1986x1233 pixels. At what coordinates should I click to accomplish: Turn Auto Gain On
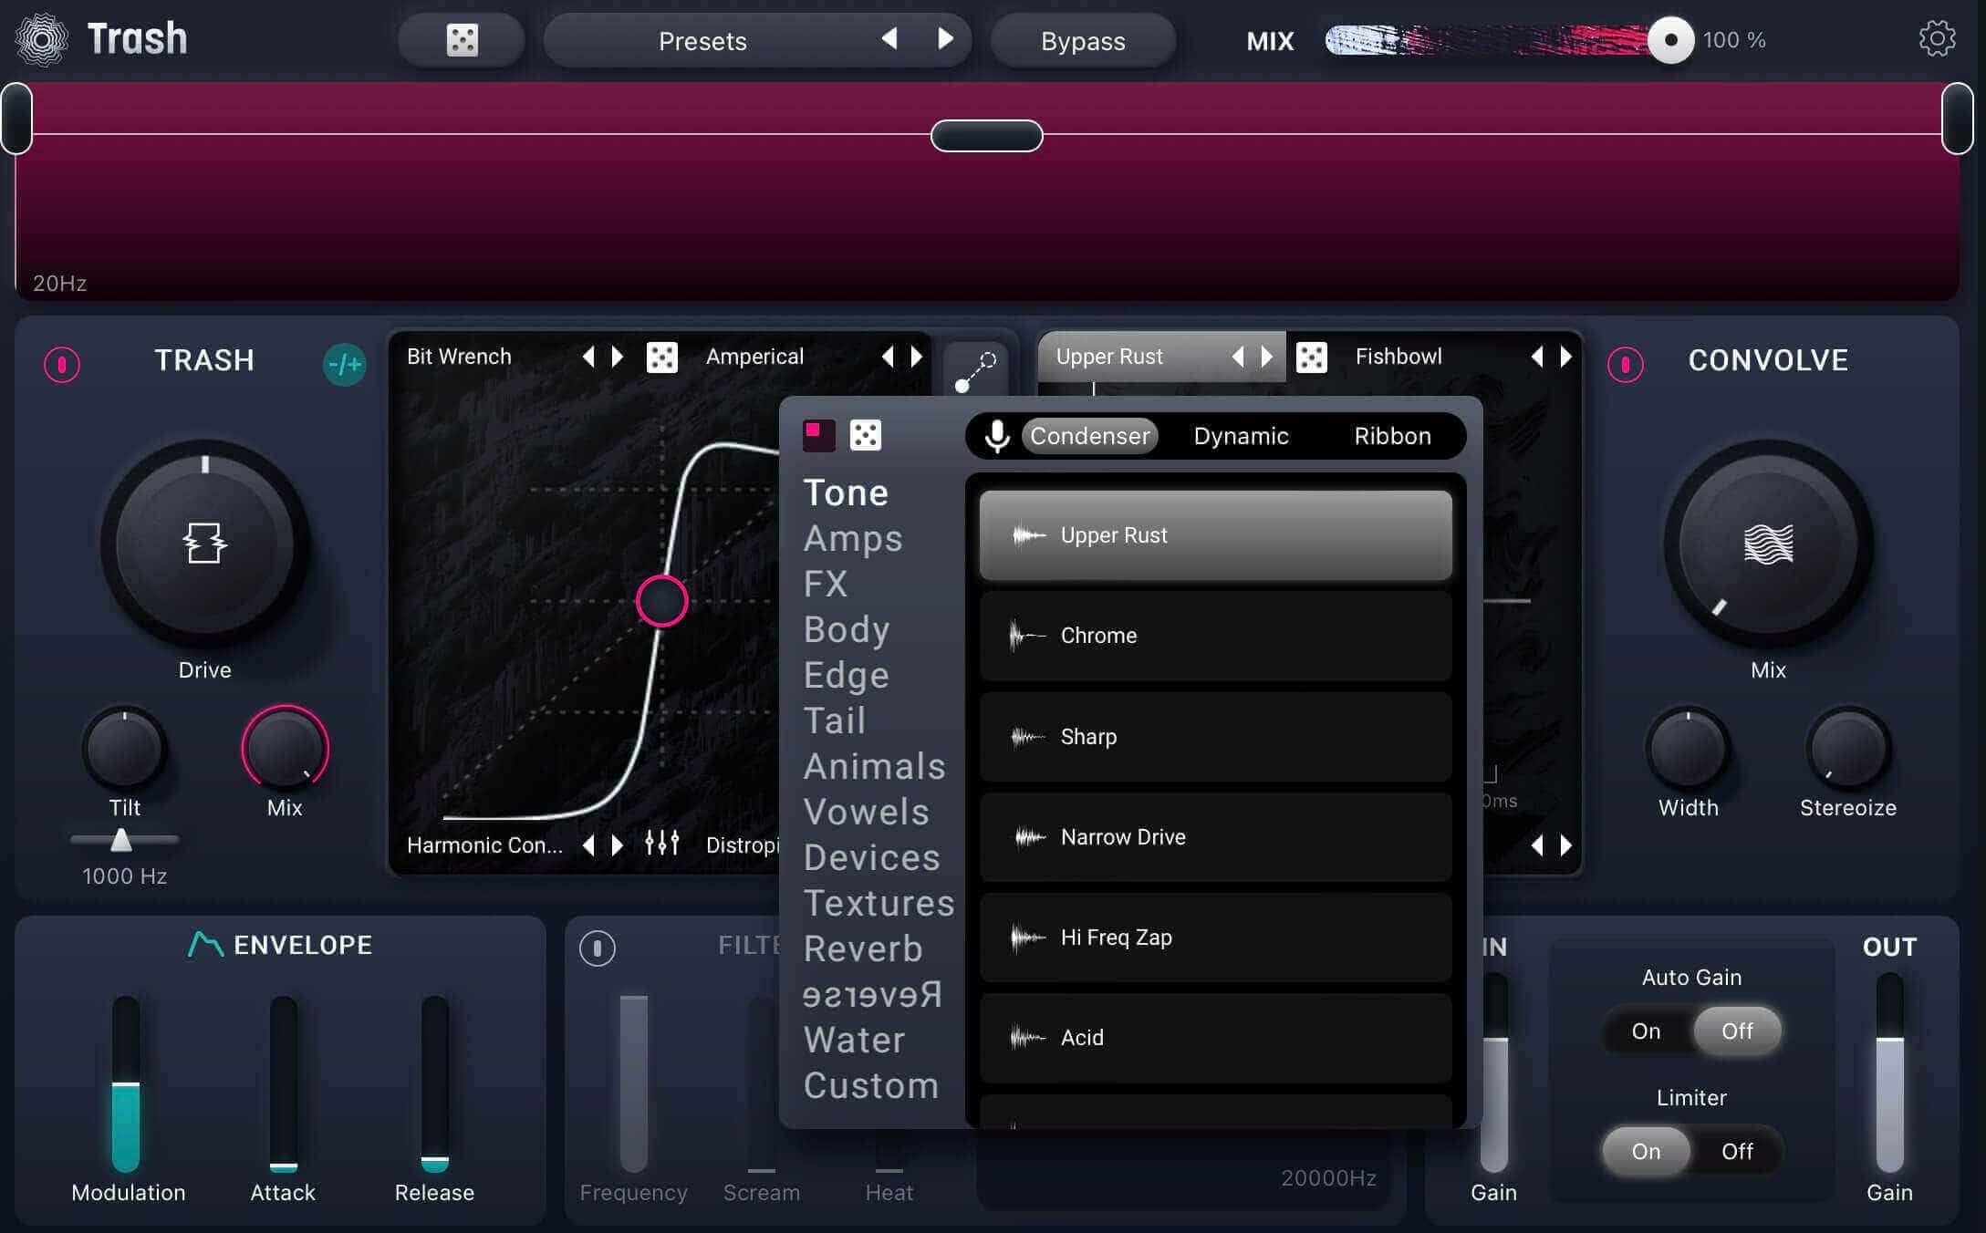click(1646, 1031)
